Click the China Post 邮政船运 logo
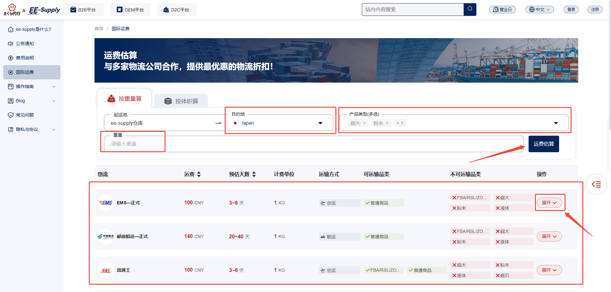The height and width of the screenshot is (292, 611). [106, 236]
